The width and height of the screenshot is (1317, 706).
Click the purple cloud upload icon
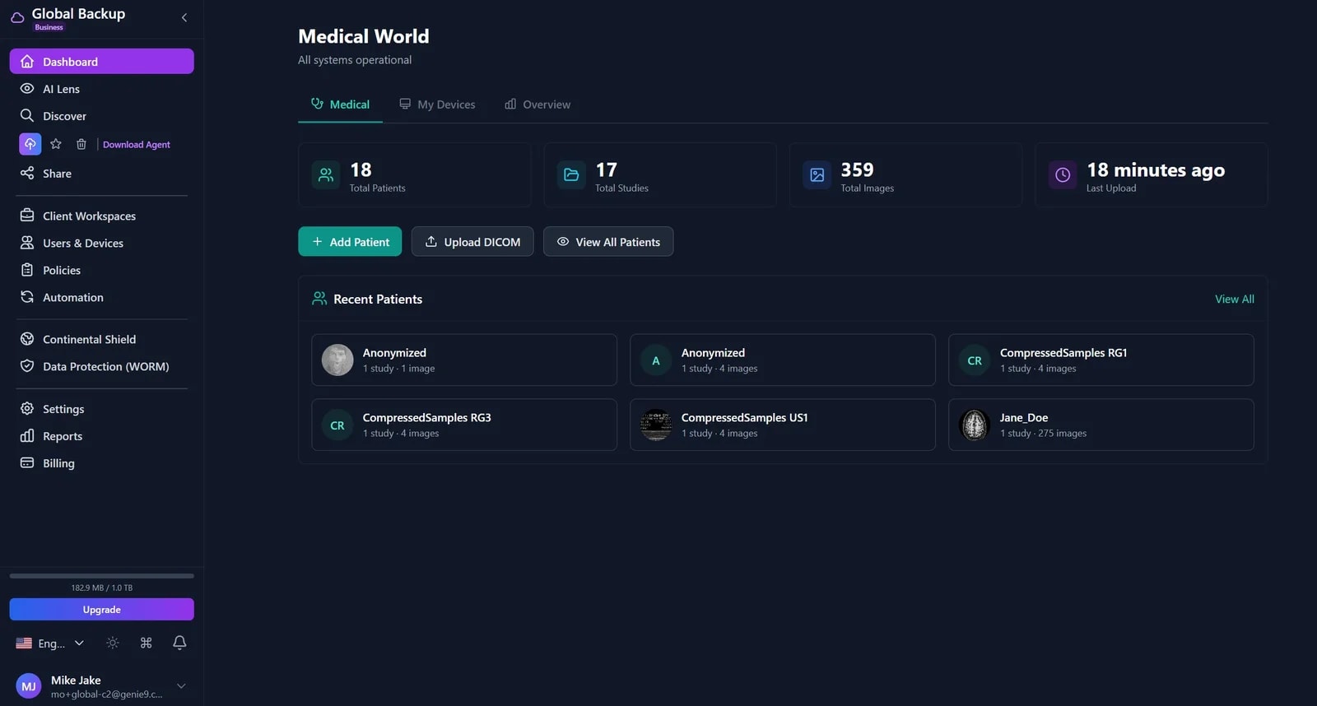pos(30,144)
